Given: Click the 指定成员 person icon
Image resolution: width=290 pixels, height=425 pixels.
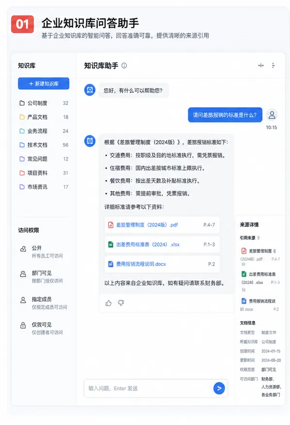Looking at the screenshot, I should point(23,300).
